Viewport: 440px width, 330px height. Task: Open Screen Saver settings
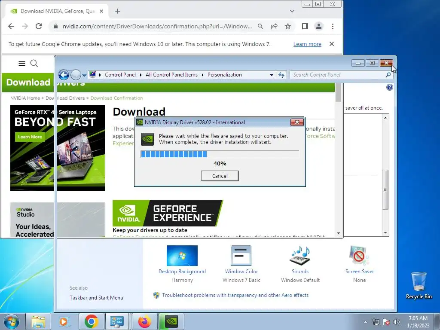[x=360, y=264]
